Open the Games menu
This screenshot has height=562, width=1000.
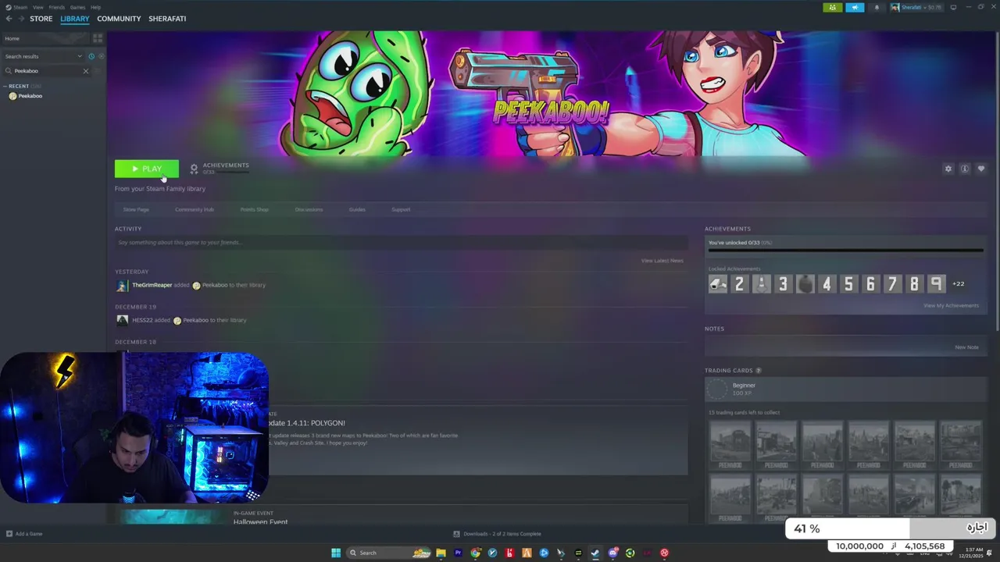(x=77, y=7)
